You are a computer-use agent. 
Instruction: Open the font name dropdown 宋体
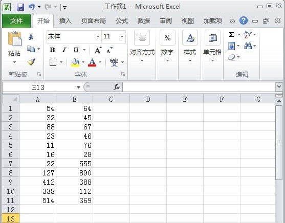(x=98, y=36)
